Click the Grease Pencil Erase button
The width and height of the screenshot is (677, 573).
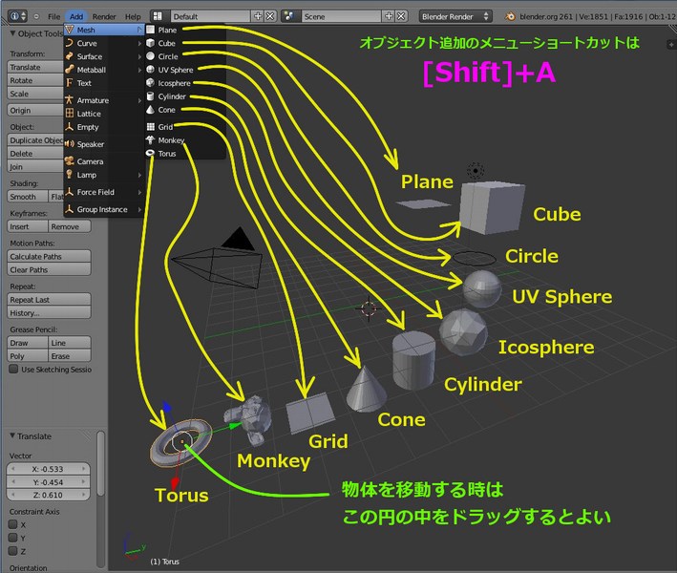coord(70,356)
